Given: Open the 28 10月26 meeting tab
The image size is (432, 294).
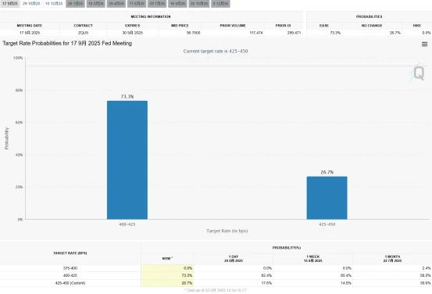Looking at the screenshot, I should tap(199, 4).
